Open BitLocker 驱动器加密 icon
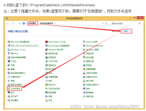Viewport: 146px width, 111px height. tap(9, 42)
